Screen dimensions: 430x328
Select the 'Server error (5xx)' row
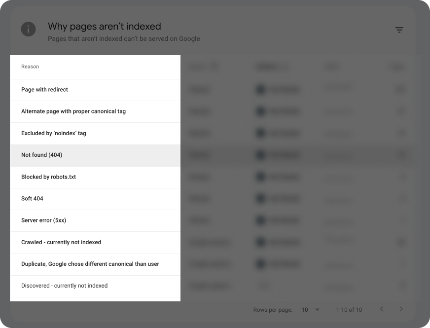[95, 220]
